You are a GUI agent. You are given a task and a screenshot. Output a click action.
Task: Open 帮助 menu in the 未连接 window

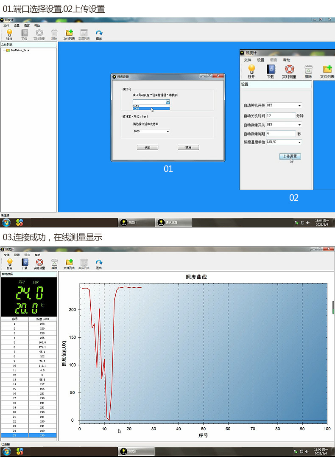37,25
